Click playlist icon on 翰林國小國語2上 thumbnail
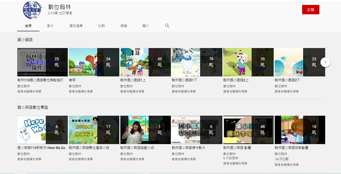 pos(263,64)
